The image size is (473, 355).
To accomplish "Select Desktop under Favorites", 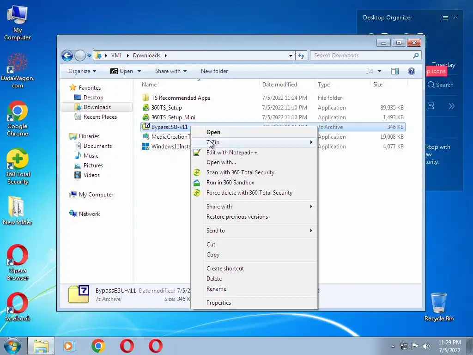I will [x=93, y=98].
